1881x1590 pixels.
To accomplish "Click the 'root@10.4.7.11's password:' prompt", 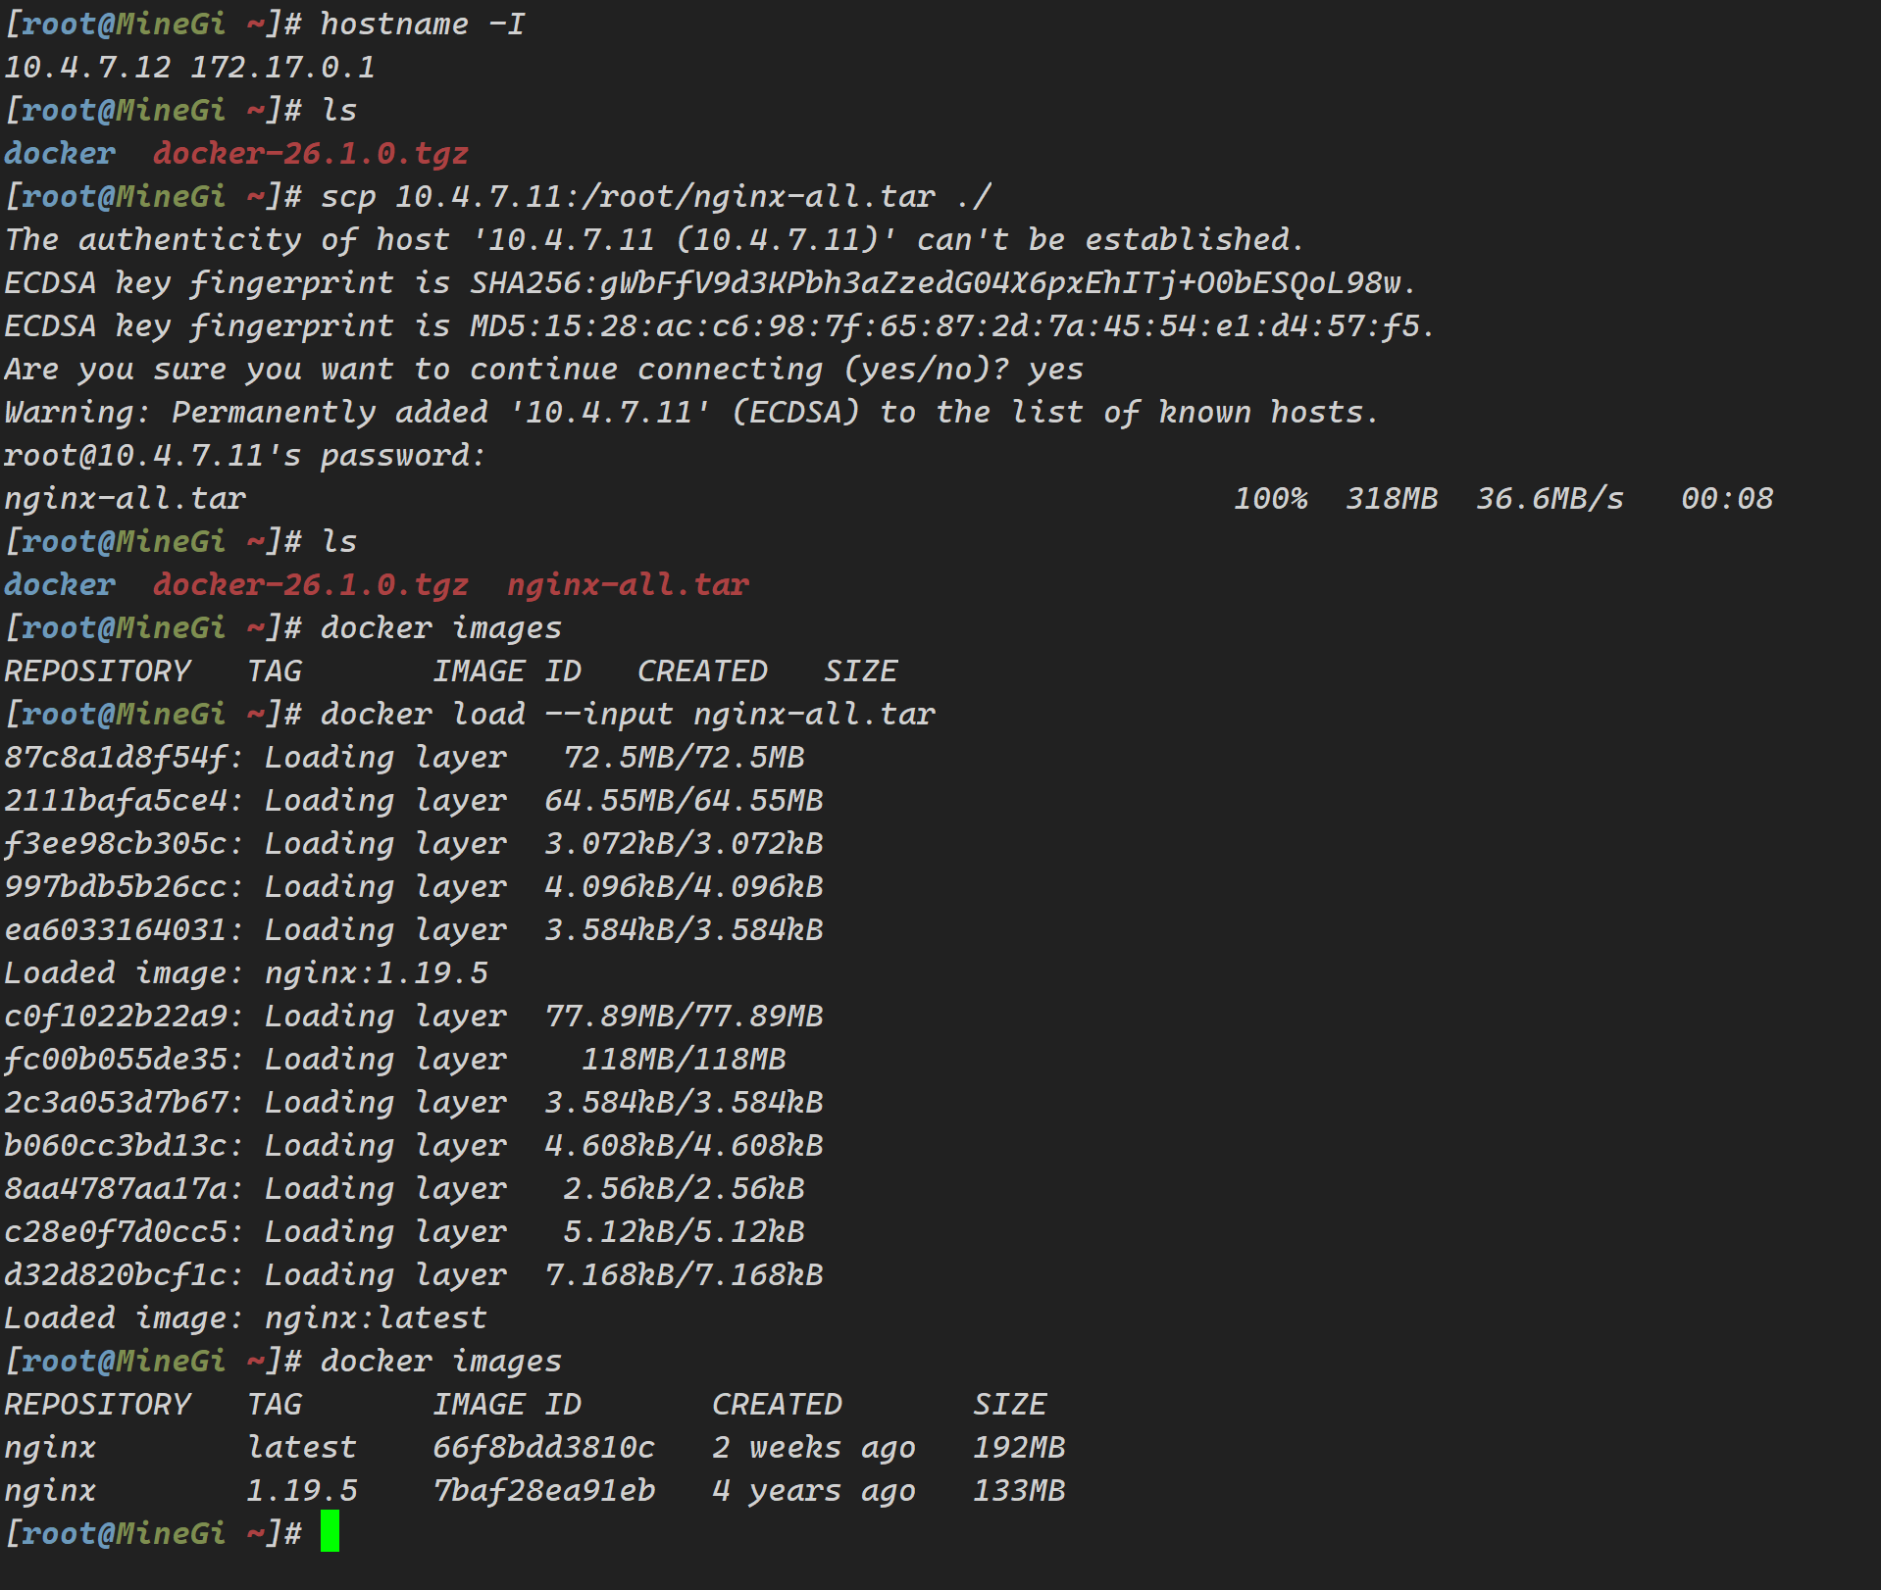I will coord(245,455).
